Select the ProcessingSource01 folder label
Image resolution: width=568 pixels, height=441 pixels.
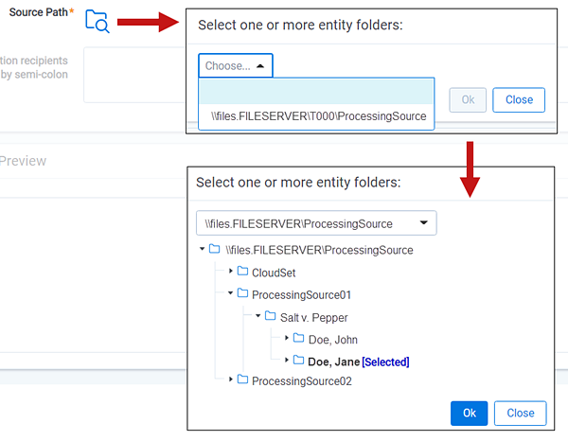tap(301, 294)
